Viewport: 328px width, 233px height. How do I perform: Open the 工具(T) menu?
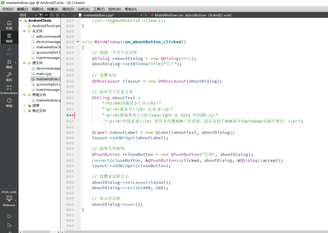click(99, 9)
